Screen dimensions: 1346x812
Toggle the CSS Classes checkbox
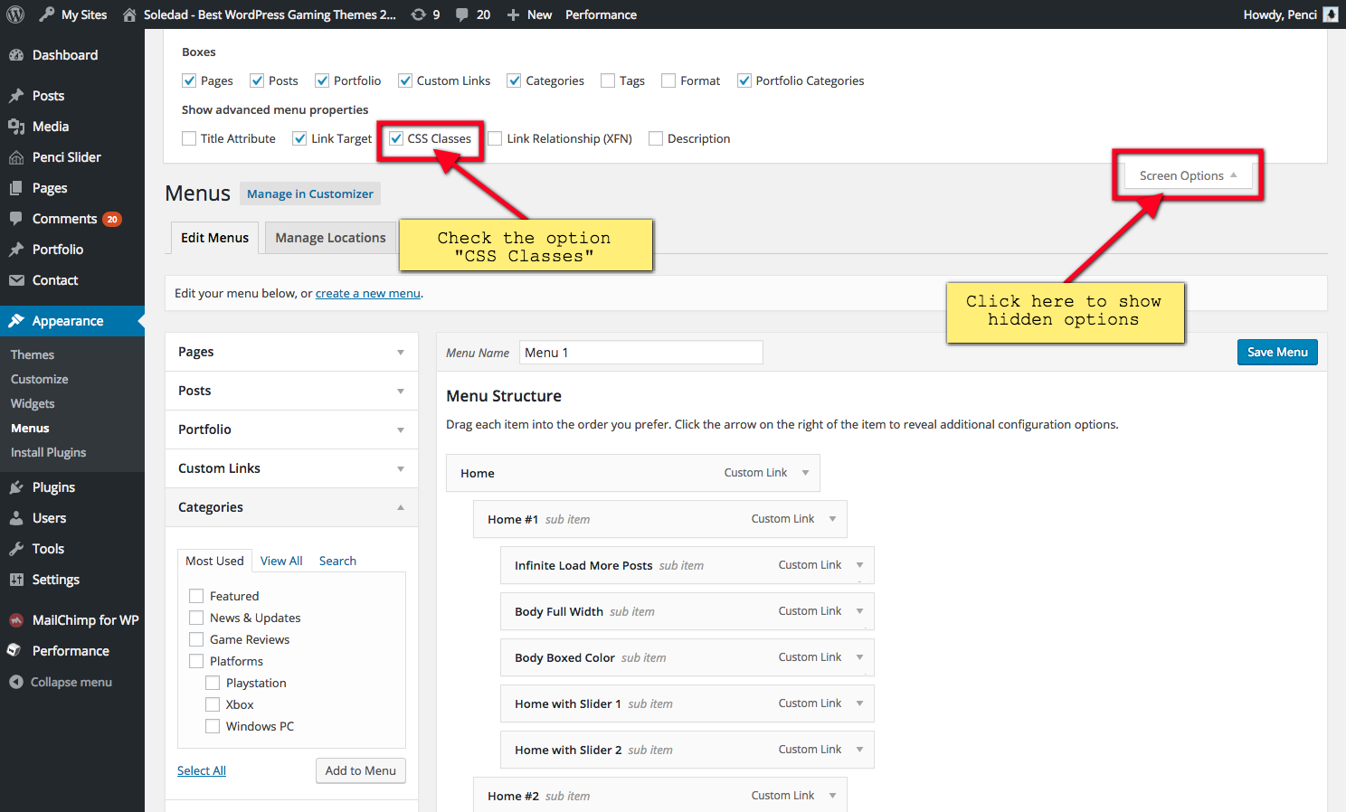[395, 138]
